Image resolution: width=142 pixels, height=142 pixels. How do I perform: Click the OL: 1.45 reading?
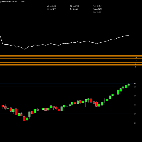click(x=97, y=12)
